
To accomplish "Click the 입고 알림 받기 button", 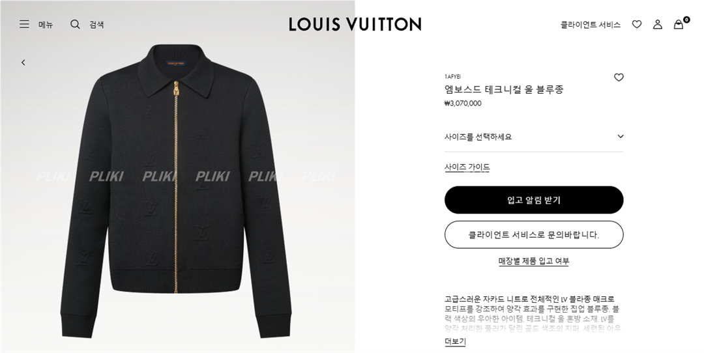I will (534, 200).
